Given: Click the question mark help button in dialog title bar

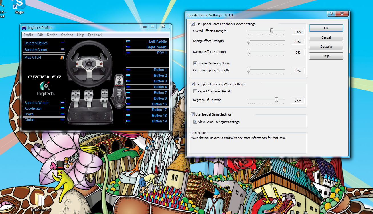Looking at the screenshot, I should click(331, 14).
